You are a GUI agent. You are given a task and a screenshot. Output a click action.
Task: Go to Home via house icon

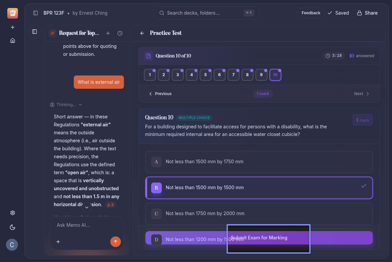pos(13,41)
